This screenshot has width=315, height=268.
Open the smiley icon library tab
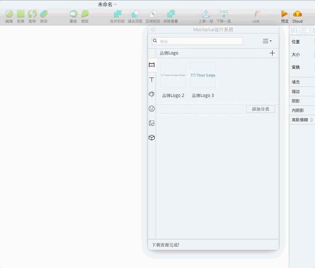152,109
